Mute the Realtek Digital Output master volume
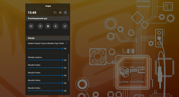 click(65, 48)
